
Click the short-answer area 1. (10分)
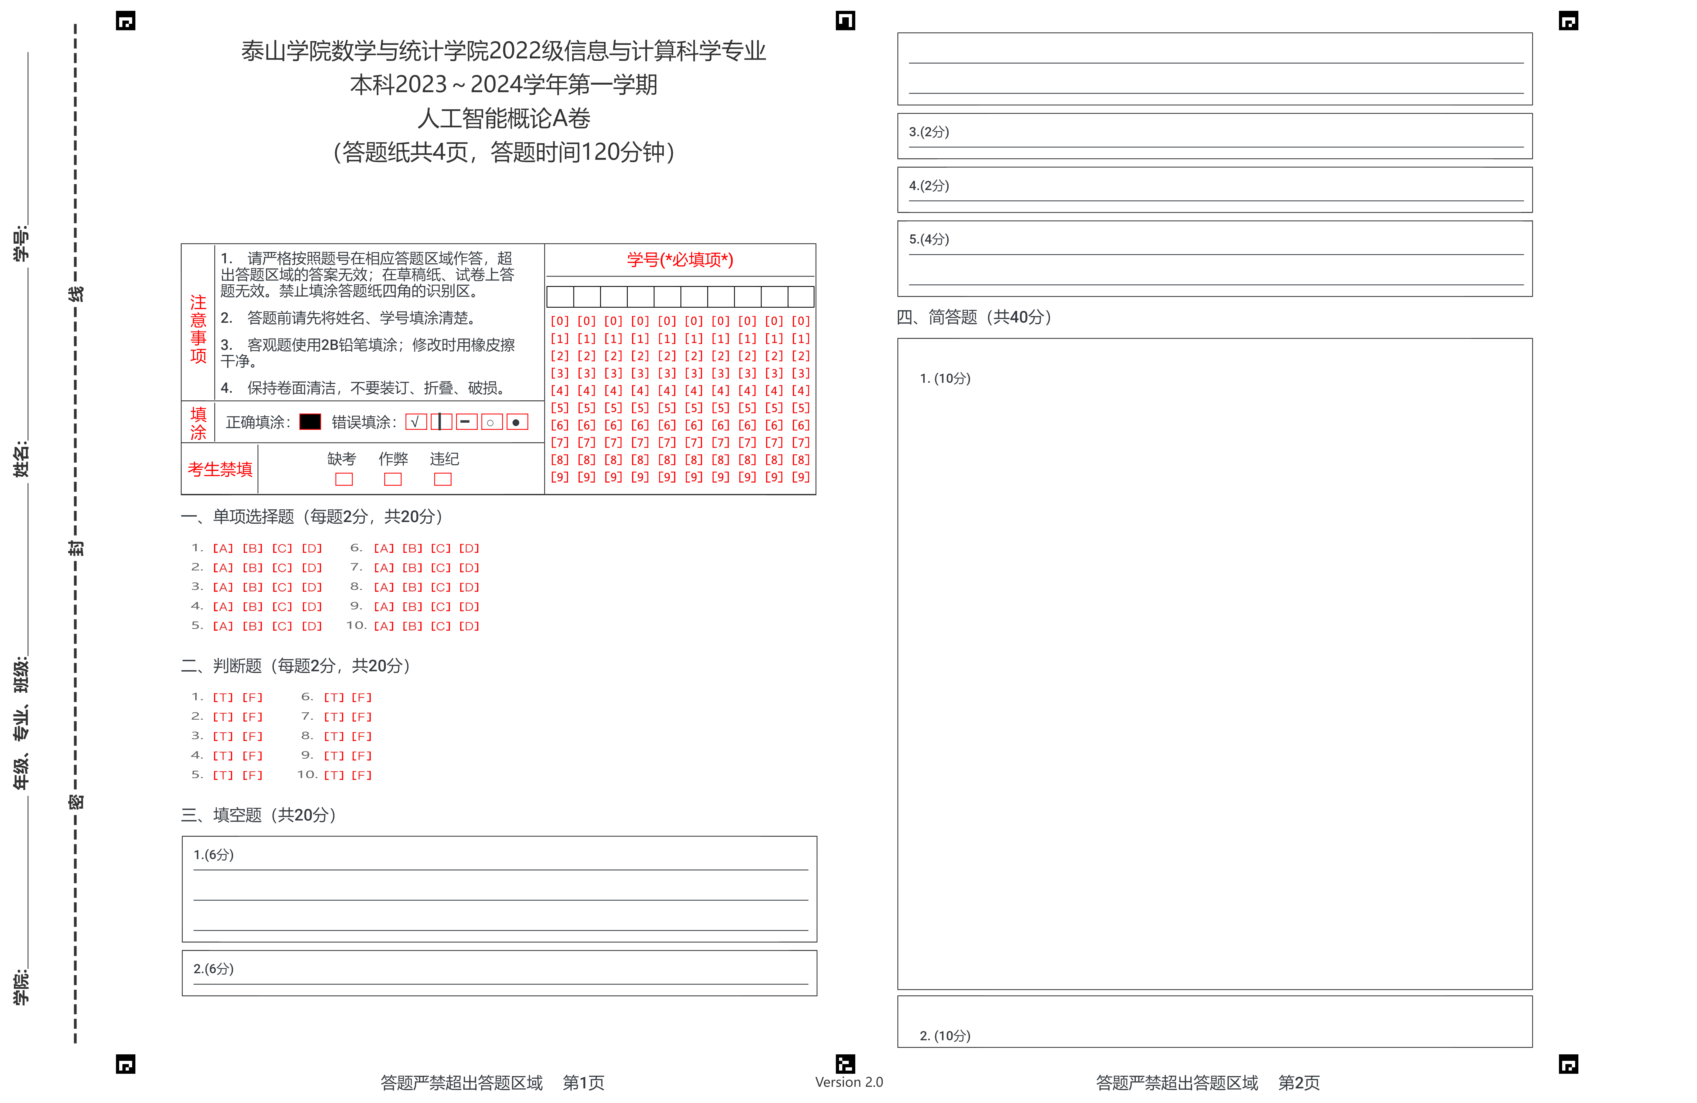coord(1214,663)
